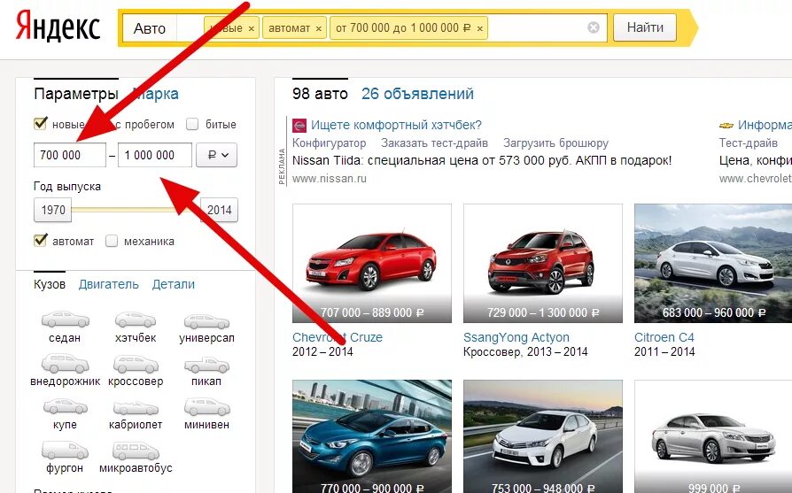Remove the price range search tag
The width and height of the screenshot is (792, 493).
(480, 28)
